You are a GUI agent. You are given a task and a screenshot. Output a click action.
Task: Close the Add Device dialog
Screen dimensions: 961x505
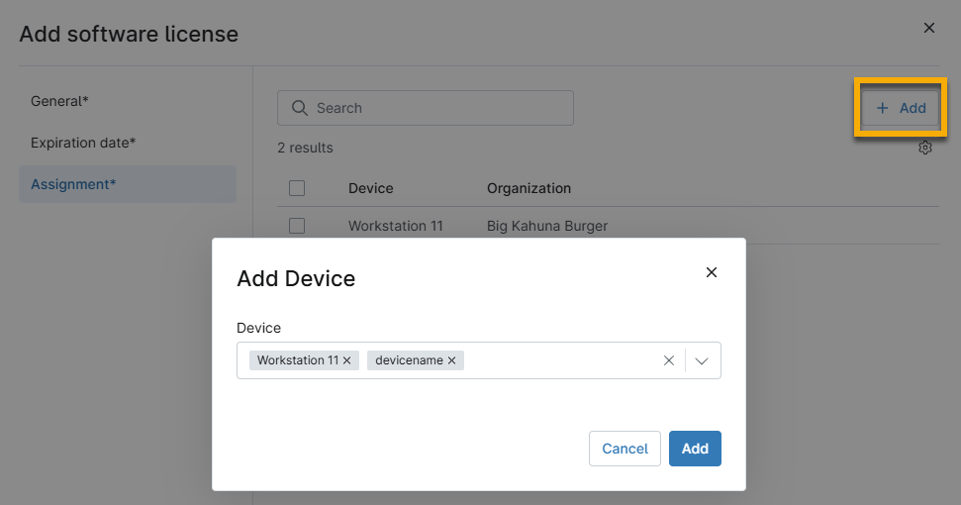click(711, 272)
